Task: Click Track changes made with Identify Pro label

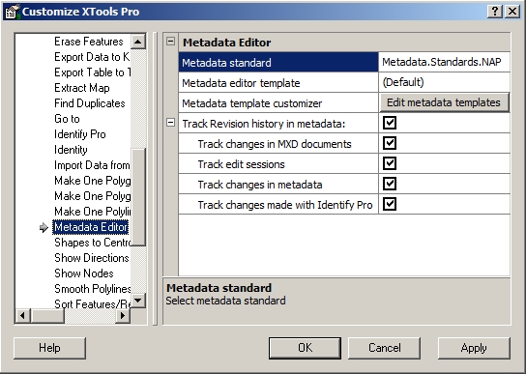Action: (x=285, y=205)
